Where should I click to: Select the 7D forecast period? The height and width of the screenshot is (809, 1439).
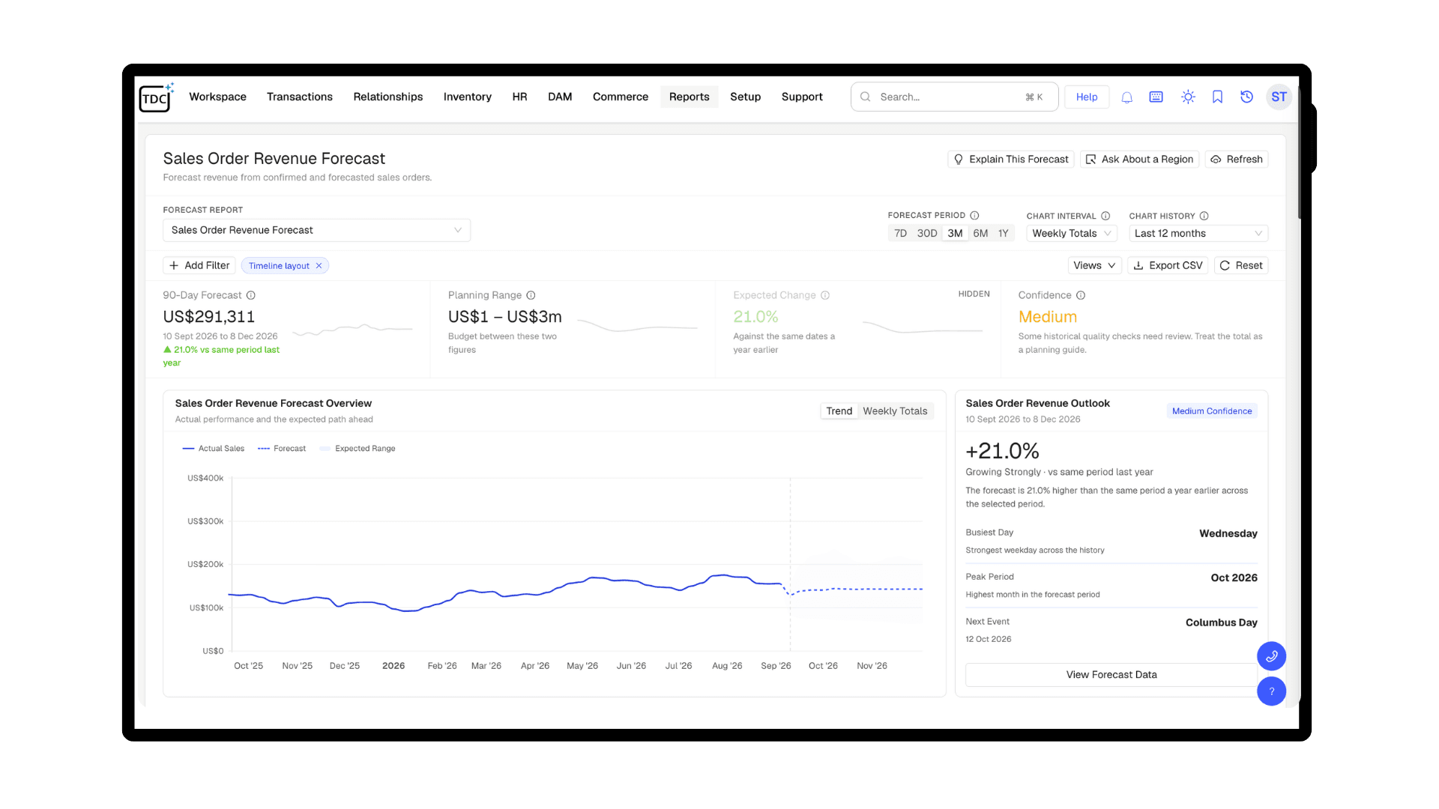(900, 234)
